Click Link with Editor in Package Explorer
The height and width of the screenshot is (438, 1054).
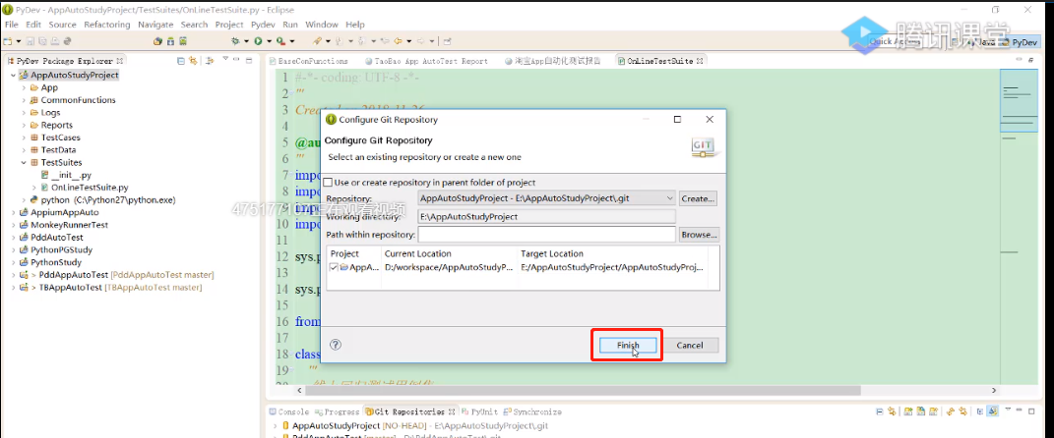click(193, 61)
